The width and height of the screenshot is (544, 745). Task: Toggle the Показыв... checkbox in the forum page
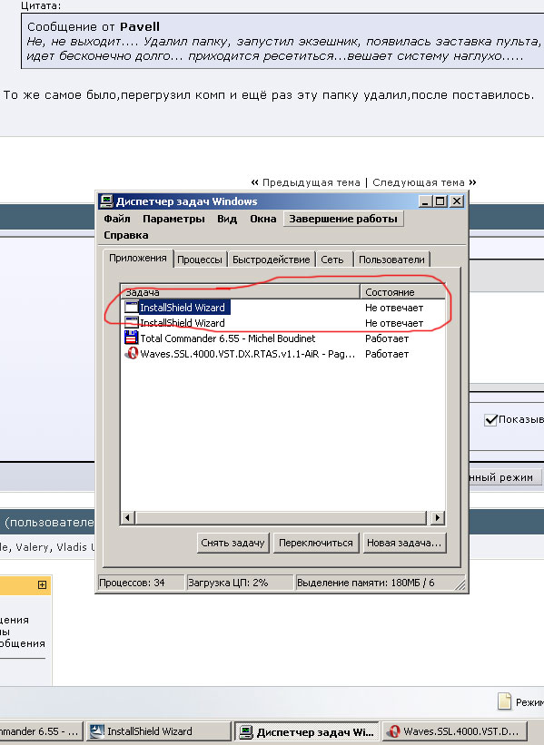pyautogui.click(x=490, y=420)
